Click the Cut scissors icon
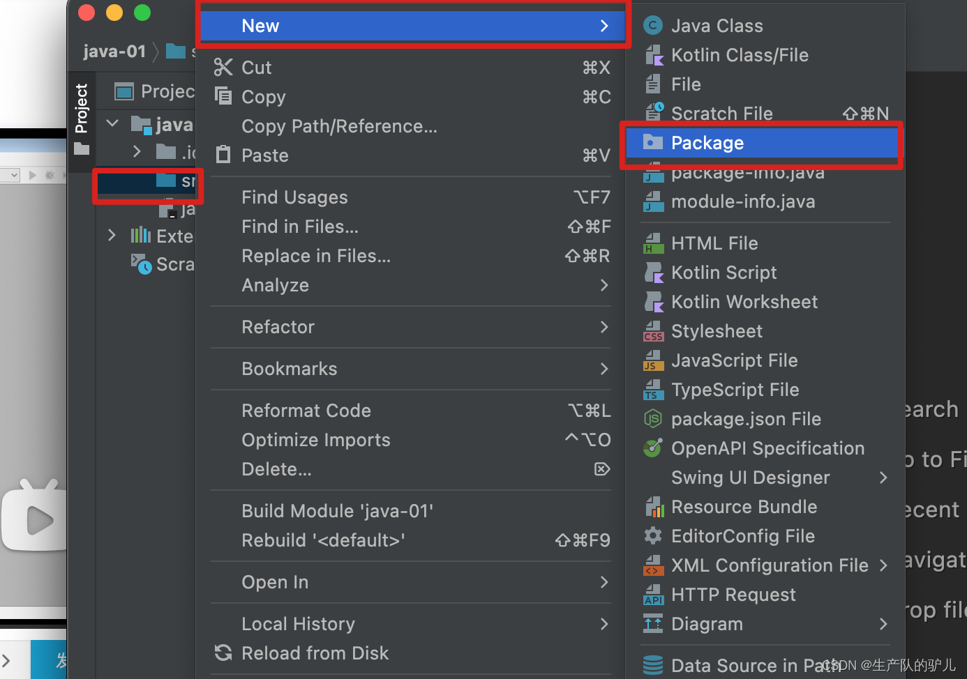The height and width of the screenshot is (679, 967). coord(223,68)
